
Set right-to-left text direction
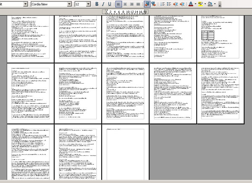click(154, 4)
